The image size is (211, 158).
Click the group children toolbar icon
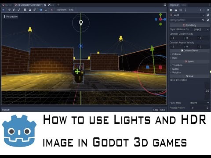pos(35,10)
